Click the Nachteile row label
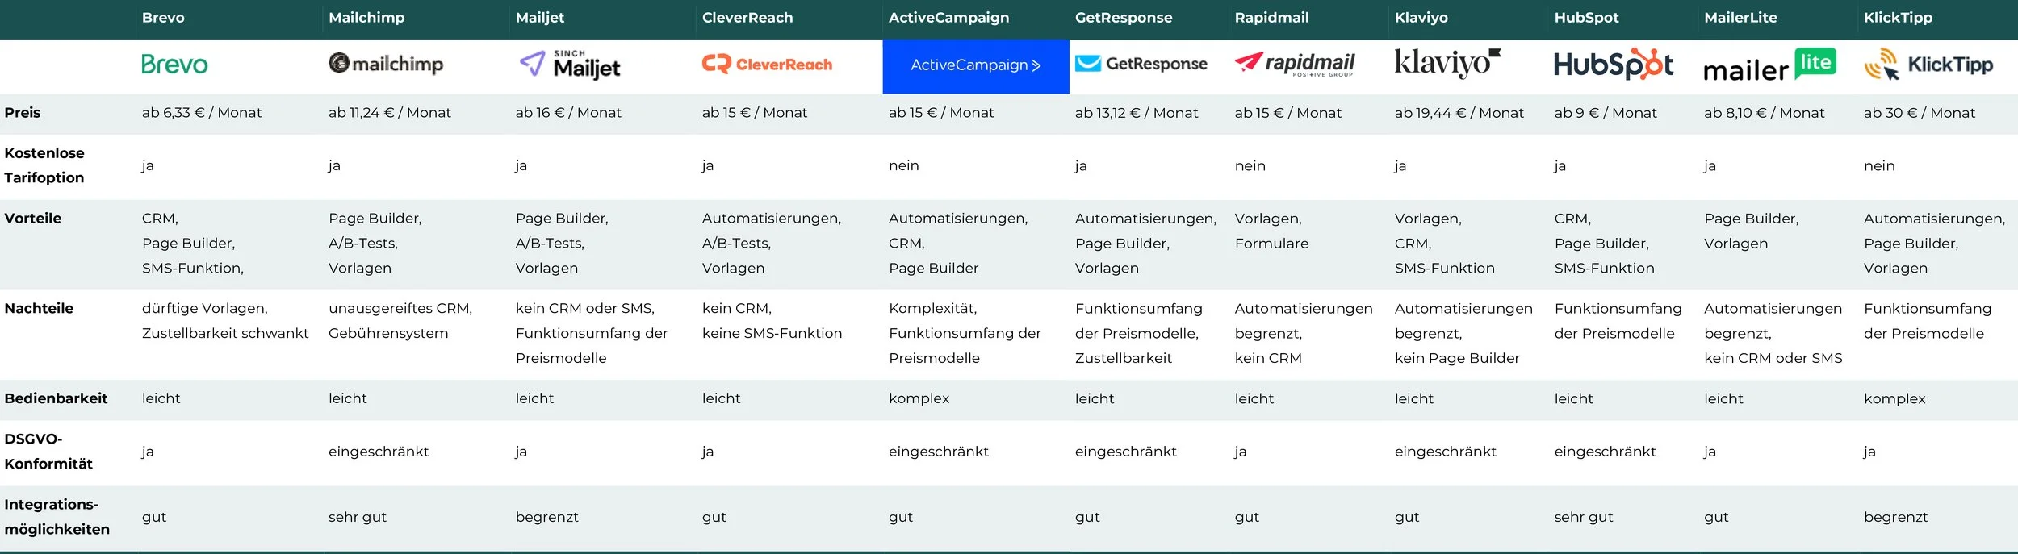 tap(39, 309)
